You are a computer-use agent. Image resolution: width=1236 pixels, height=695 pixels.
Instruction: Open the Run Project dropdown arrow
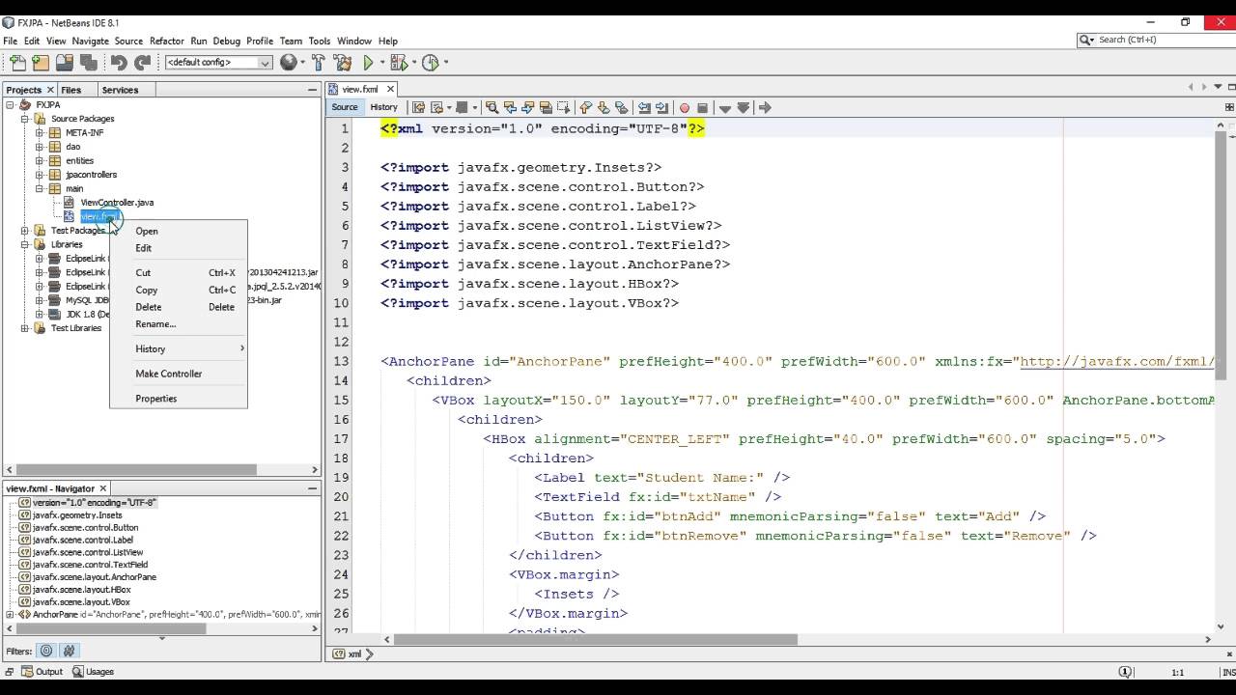coord(380,63)
